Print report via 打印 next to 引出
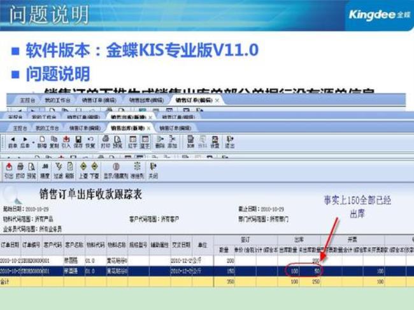This screenshot has width=414, height=310. [x=20, y=171]
